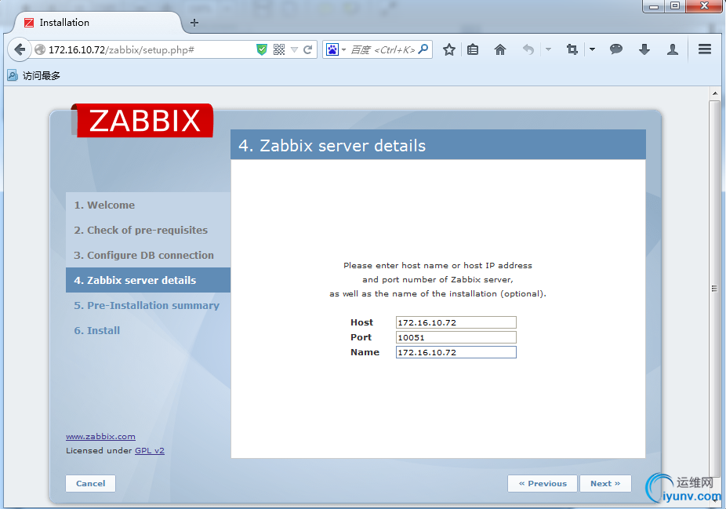Screen dimensions: 726x509
Task: Select step 3. Configure DB connection
Action: point(148,255)
